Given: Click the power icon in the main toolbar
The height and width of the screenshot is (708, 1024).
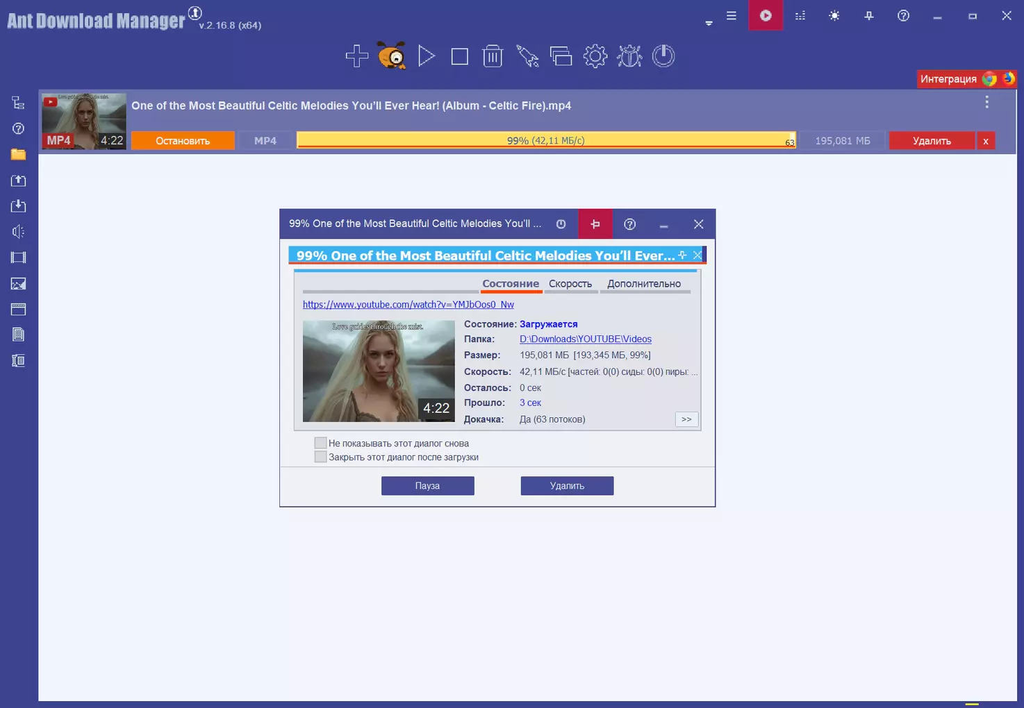Looking at the screenshot, I should [663, 56].
